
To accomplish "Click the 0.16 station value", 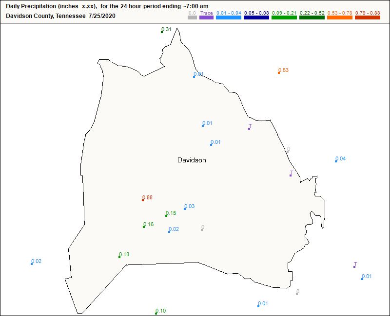I will point(149,225).
